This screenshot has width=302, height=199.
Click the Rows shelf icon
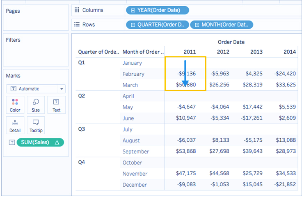pos(77,25)
